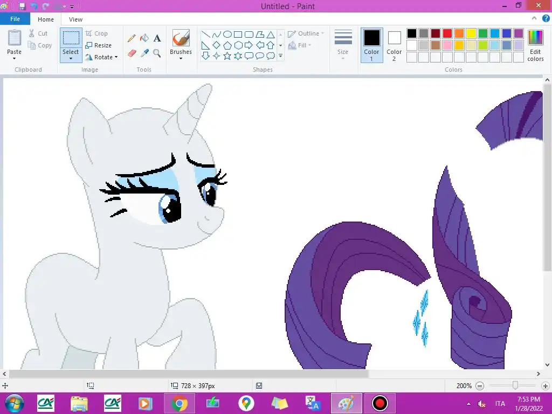This screenshot has width=552, height=414.
Task: Collapse the ribbon with the chevron
Action: [x=534, y=19]
